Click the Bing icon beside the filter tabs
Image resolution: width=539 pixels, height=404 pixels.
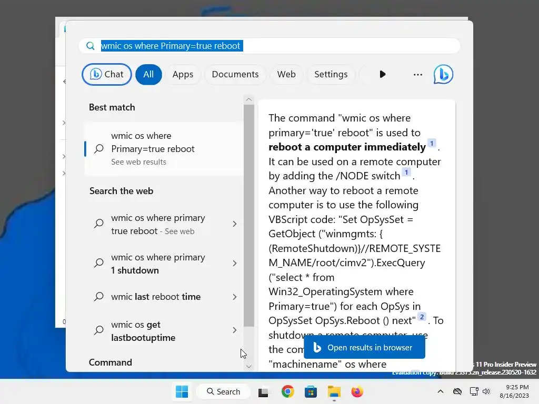click(443, 74)
